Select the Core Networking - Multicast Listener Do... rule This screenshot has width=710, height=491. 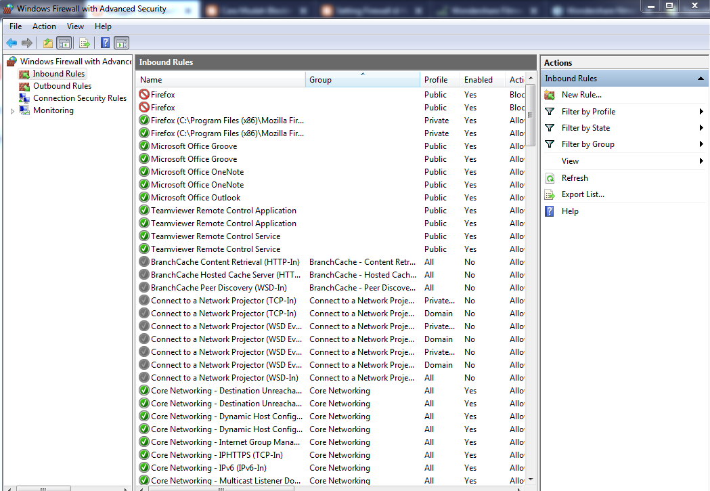point(332,481)
